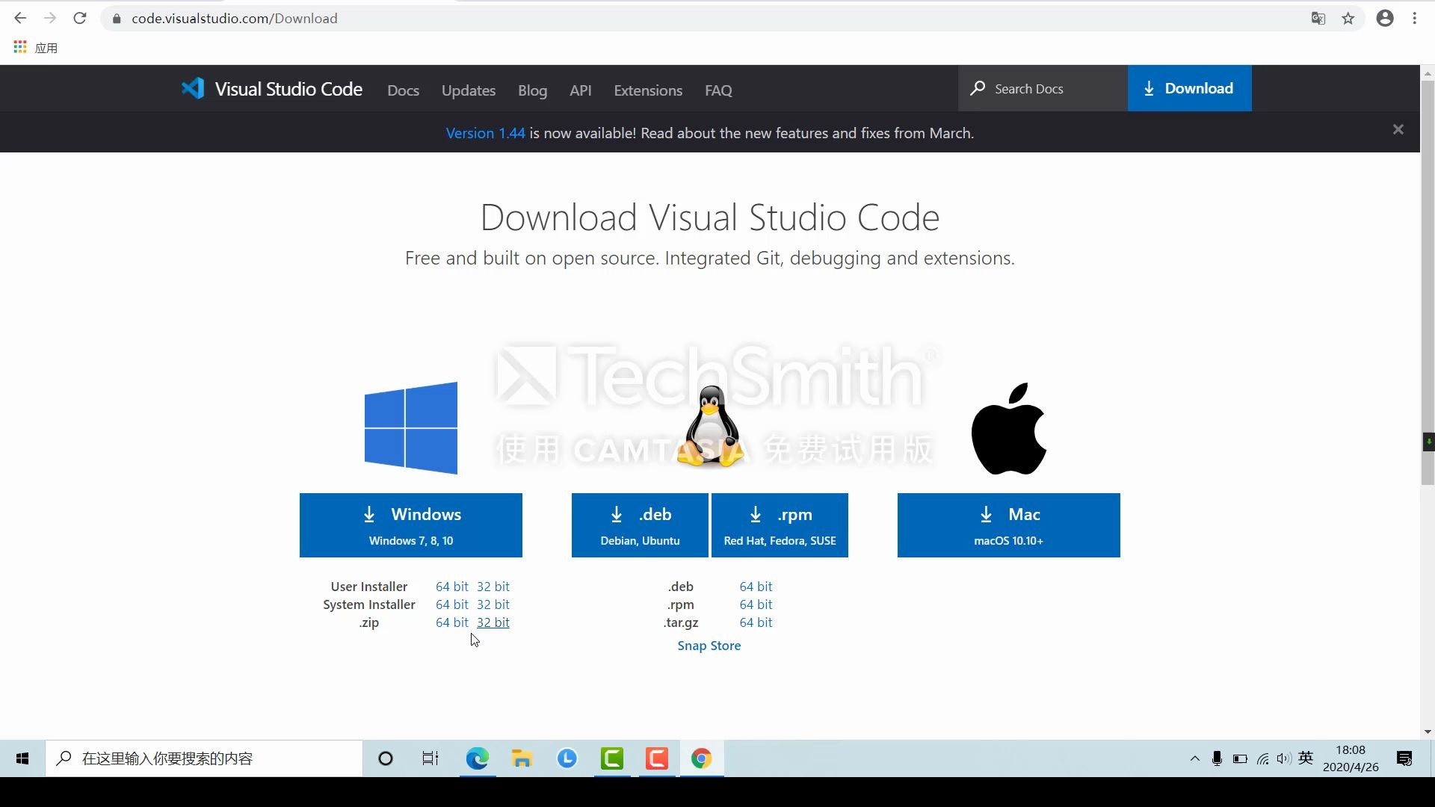This screenshot has height=807, width=1435.
Task: Download System Installer 32 bit
Action: click(x=493, y=605)
